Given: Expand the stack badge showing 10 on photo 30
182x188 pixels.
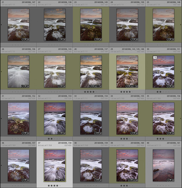Looking at the screenshot, I should coord(155,57).
